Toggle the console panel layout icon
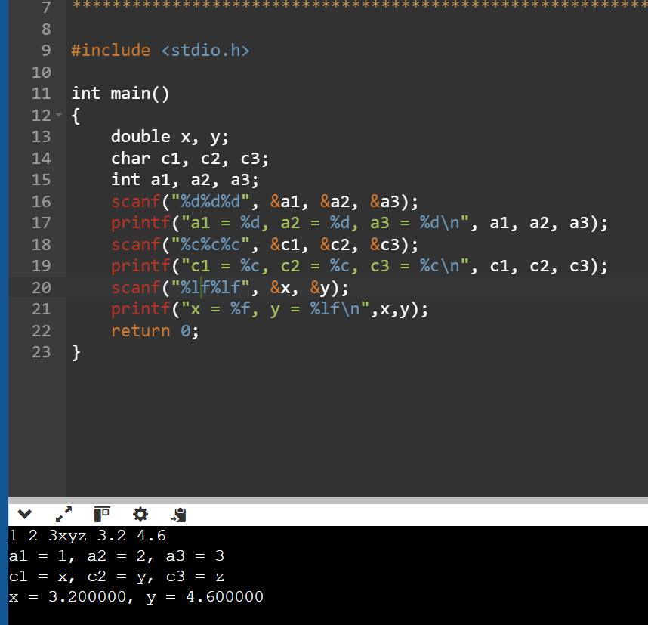 point(102,515)
